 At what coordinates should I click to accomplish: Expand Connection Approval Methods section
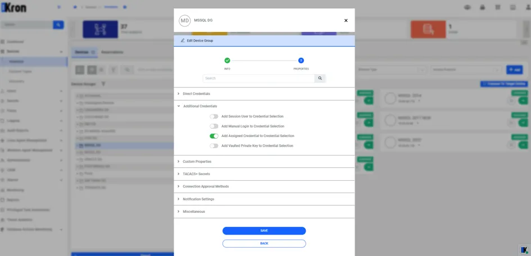pos(264,187)
